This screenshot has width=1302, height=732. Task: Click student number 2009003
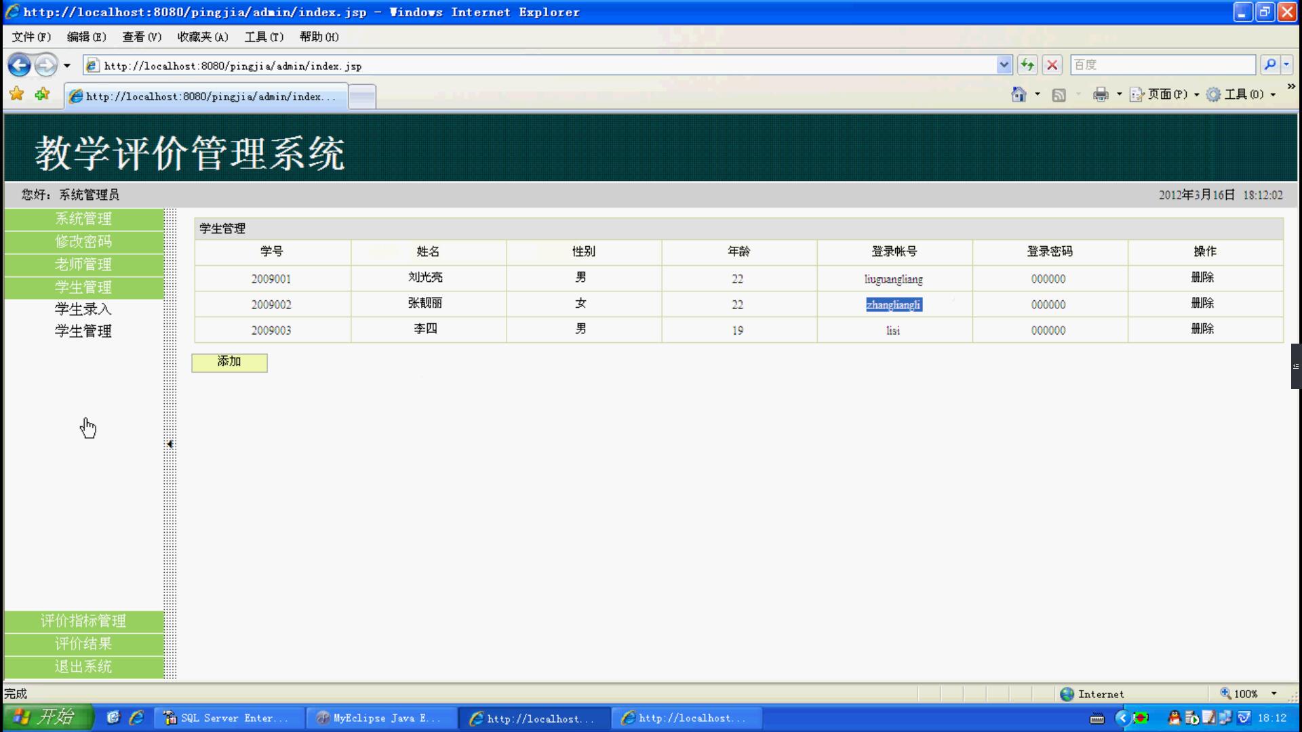(271, 331)
